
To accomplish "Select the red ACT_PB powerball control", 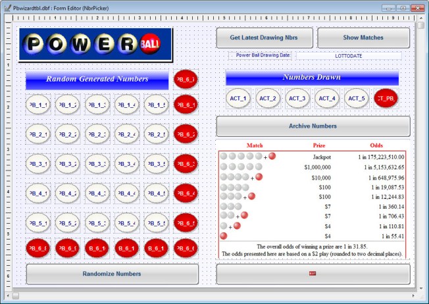I will point(386,98).
